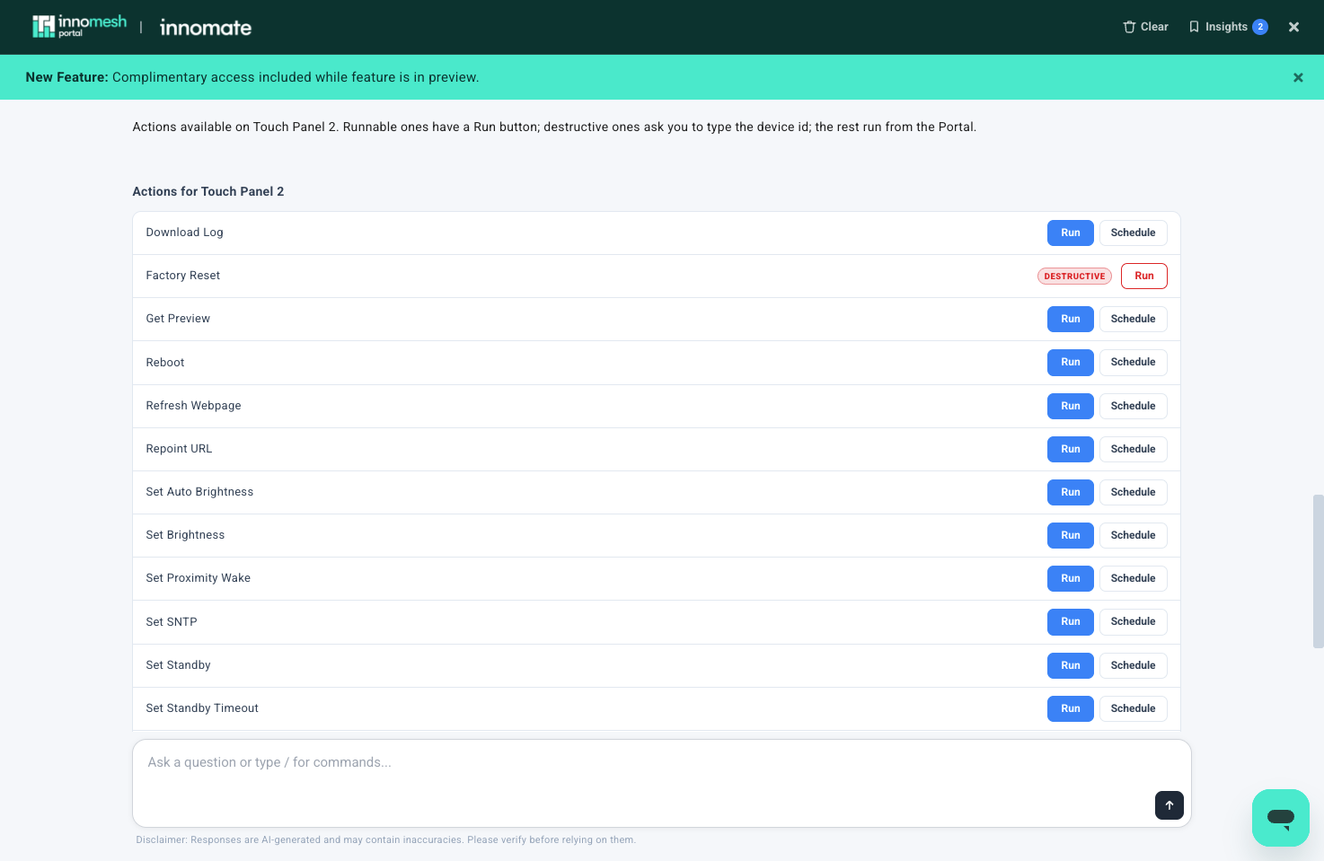Click the page vertical scrollbar
This screenshot has width=1324, height=861.
(1318, 570)
